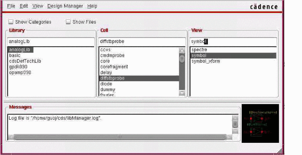Click the Messages horizontal scrollbar thumb

(x=120, y=137)
